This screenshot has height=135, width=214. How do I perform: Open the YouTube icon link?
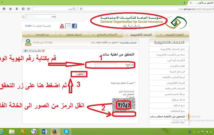click(62, 26)
